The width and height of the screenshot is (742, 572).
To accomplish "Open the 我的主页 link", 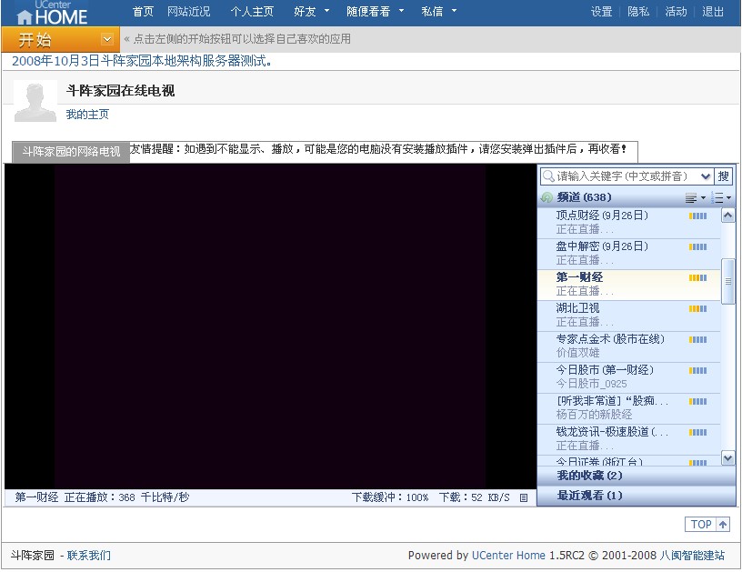I will coord(87,114).
